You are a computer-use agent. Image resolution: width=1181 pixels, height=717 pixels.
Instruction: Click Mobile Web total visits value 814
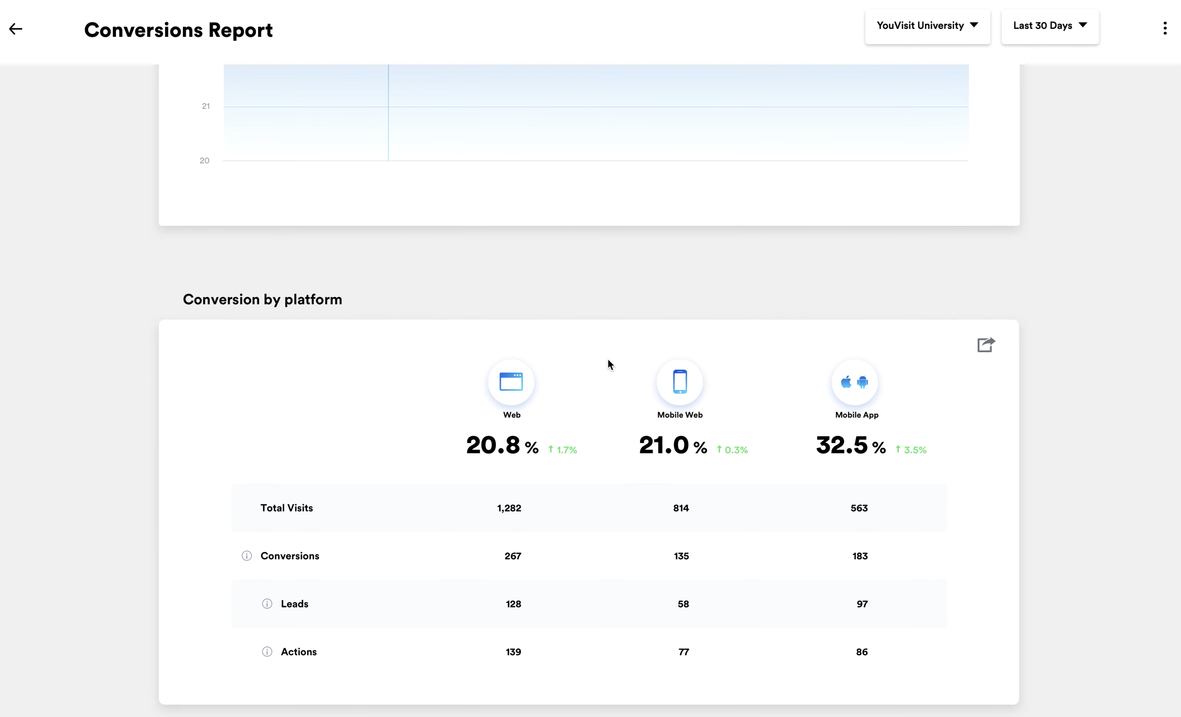(681, 508)
